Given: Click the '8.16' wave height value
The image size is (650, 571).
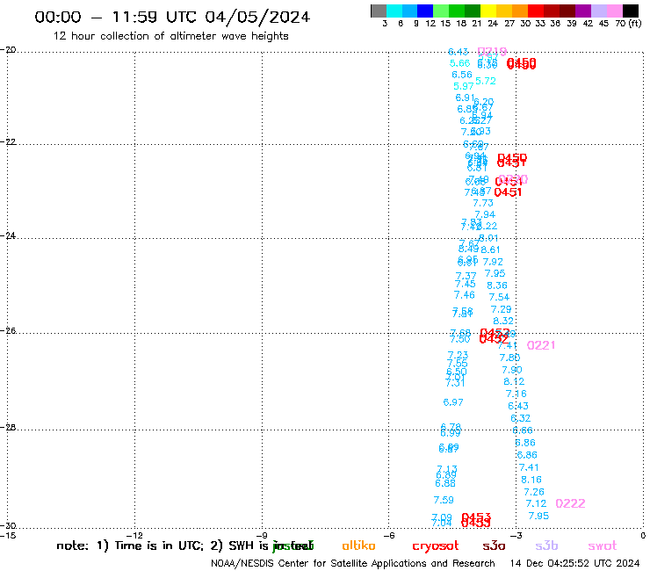Looking at the screenshot, I should pos(531,480).
